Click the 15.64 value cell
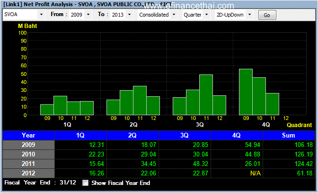318x193 pixels. pyautogui.click(x=80, y=164)
